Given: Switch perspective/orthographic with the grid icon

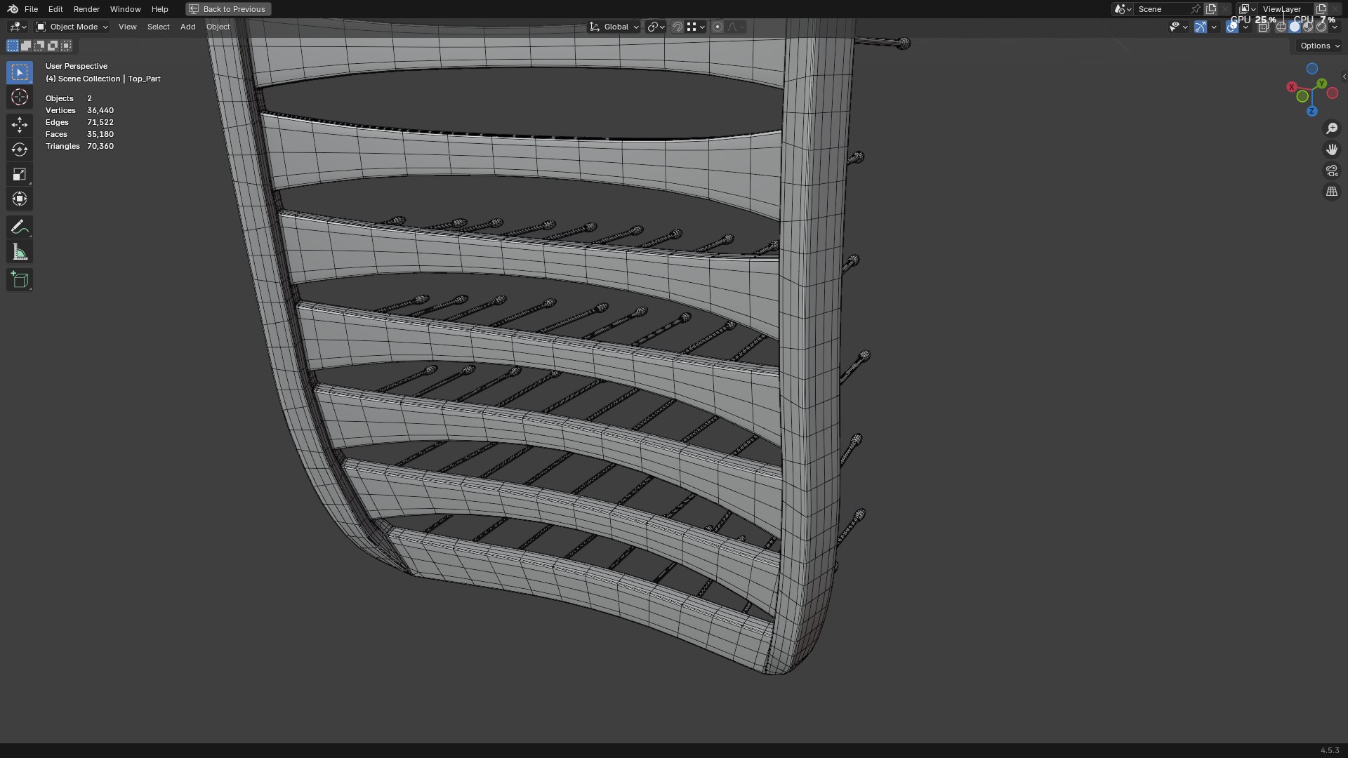Looking at the screenshot, I should pos(1331,192).
